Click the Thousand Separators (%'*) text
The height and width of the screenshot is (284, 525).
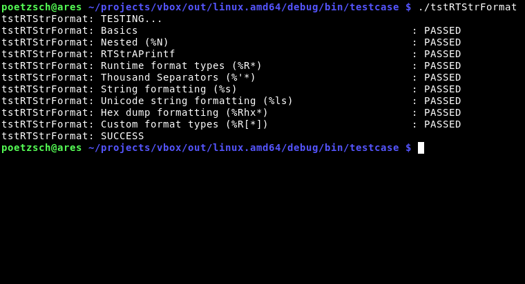point(178,77)
